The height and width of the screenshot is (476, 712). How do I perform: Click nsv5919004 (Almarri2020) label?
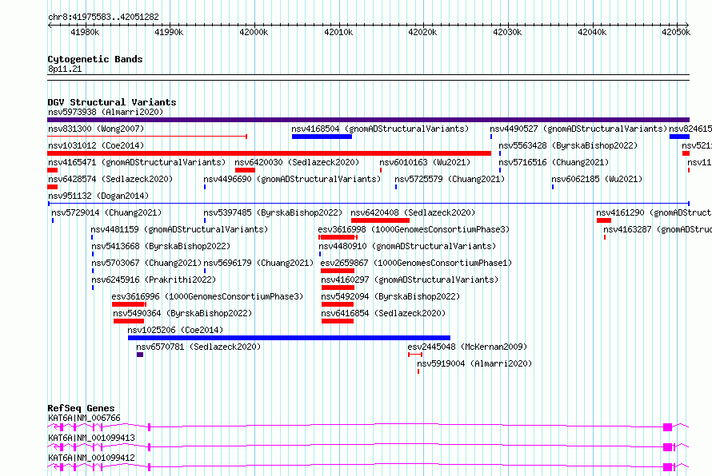[x=474, y=363]
